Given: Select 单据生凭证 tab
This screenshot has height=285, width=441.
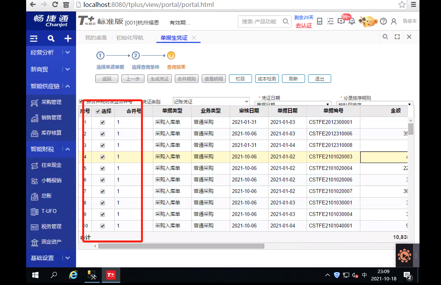Looking at the screenshot, I should click(x=174, y=38).
